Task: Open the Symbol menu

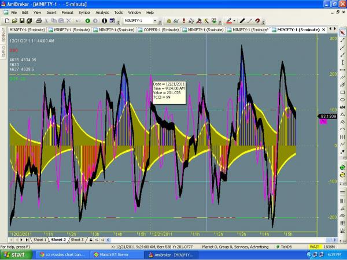Action: click(84, 12)
